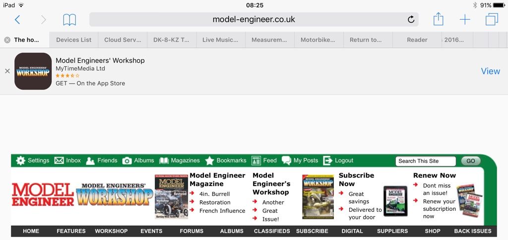Open WORKSHOP in the navigation bar
Viewport: 508px width, 240px height.
click(x=111, y=231)
